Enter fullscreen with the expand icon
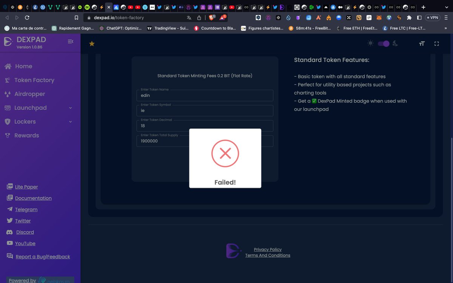Screen dimensions: 453x283 point(437,44)
